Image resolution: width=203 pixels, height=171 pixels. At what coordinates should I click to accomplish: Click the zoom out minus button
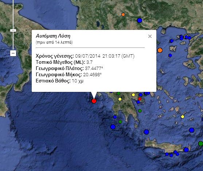point(13,53)
